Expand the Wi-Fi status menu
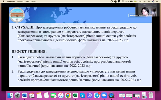 pos(123,1)
